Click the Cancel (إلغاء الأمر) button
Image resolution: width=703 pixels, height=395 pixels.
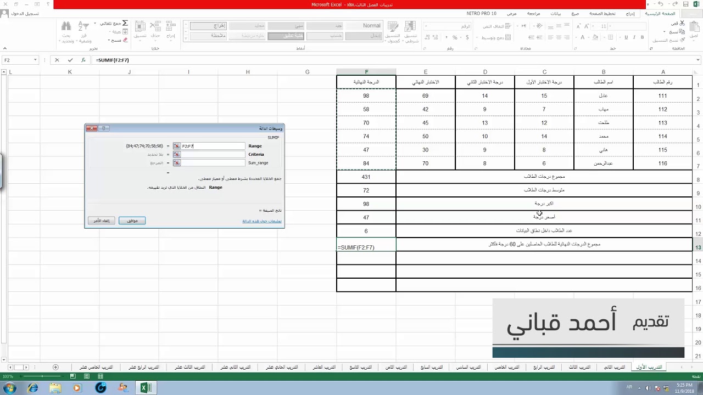pyautogui.click(x=101, y=221)
